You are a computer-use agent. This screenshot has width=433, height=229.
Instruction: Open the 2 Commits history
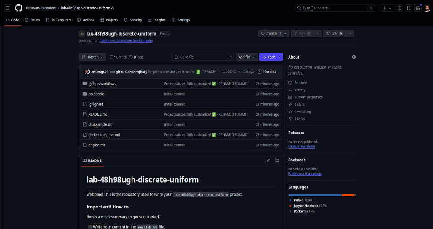point(267,72)
